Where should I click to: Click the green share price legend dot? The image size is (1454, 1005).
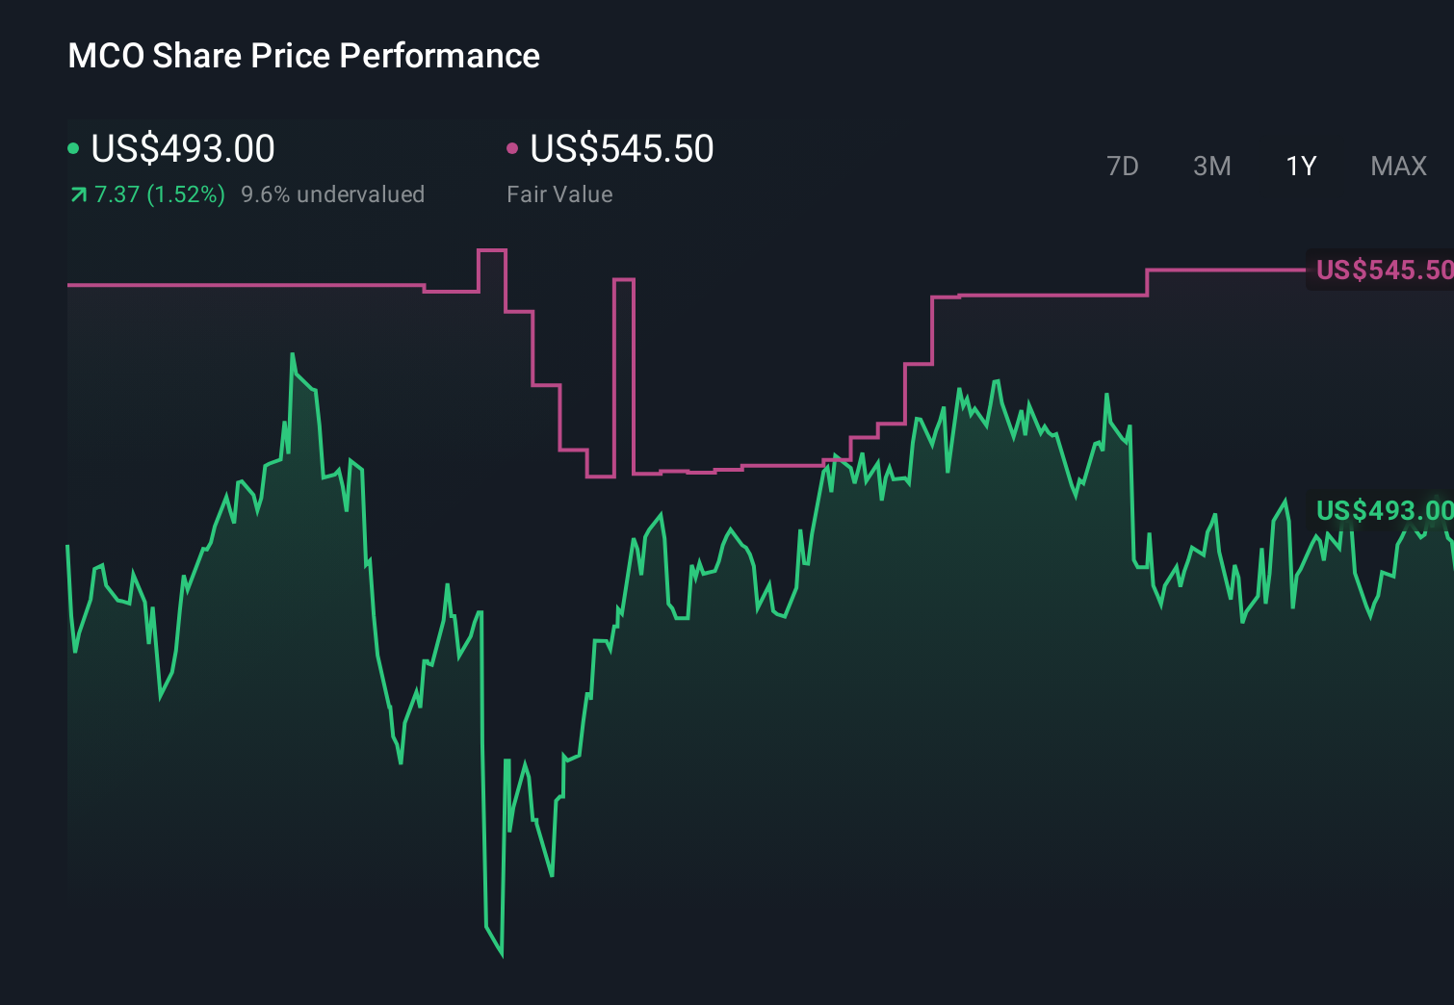[73, 147]
